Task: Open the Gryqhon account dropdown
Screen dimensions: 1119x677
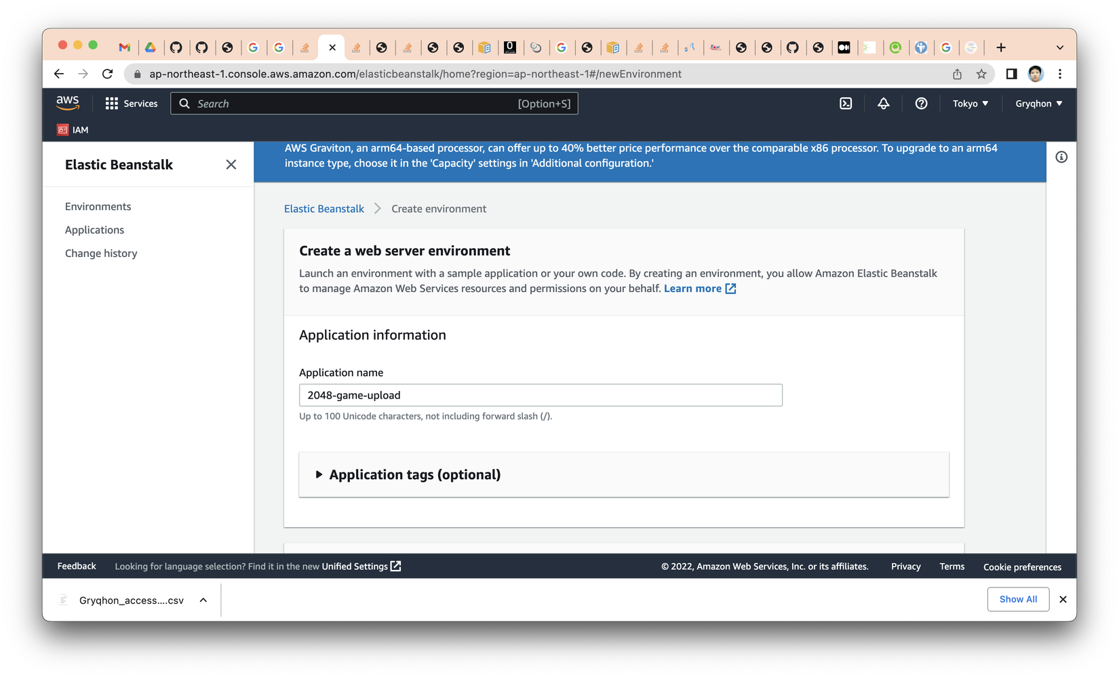Action: pyautogui.click(x=1039, y=104)
